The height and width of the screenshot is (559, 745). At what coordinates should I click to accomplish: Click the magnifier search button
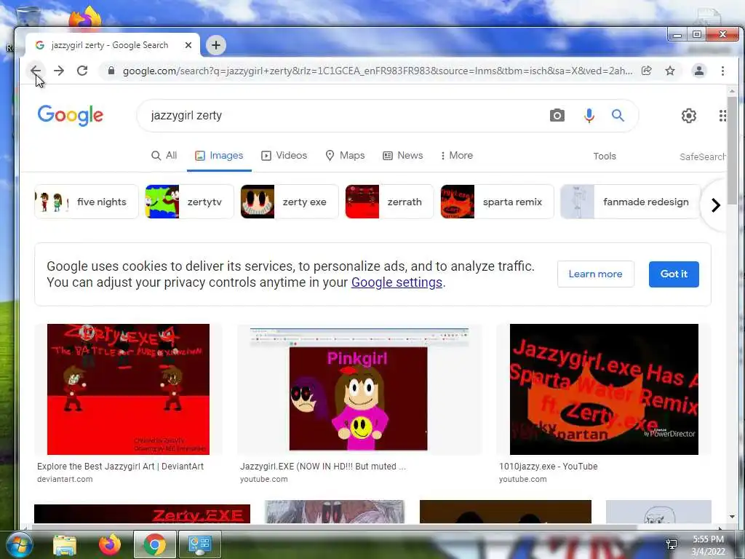(x=618, y=116)
